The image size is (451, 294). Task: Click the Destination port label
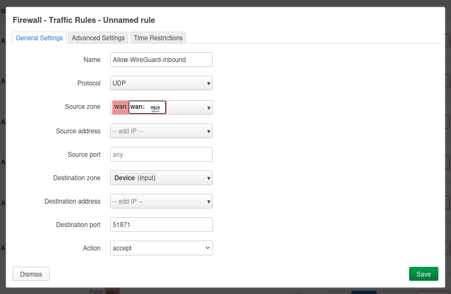pos(78,224)
